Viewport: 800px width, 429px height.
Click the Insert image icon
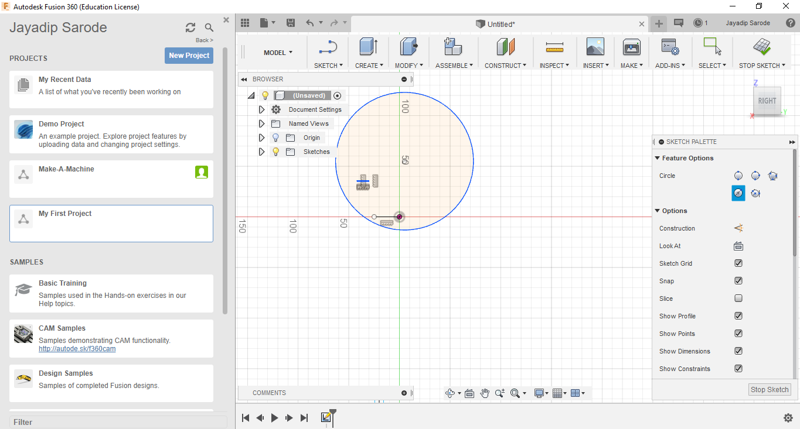pyautogui.click(x=595, y=47)
